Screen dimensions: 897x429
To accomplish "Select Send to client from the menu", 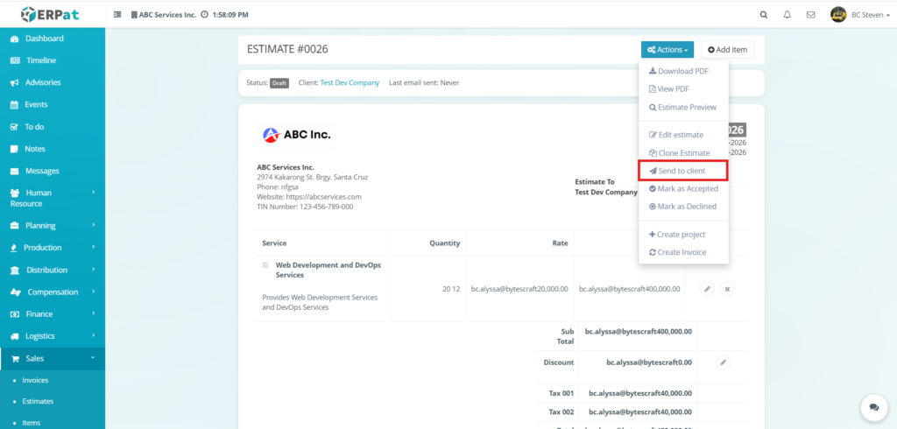I will coord(682,171).
